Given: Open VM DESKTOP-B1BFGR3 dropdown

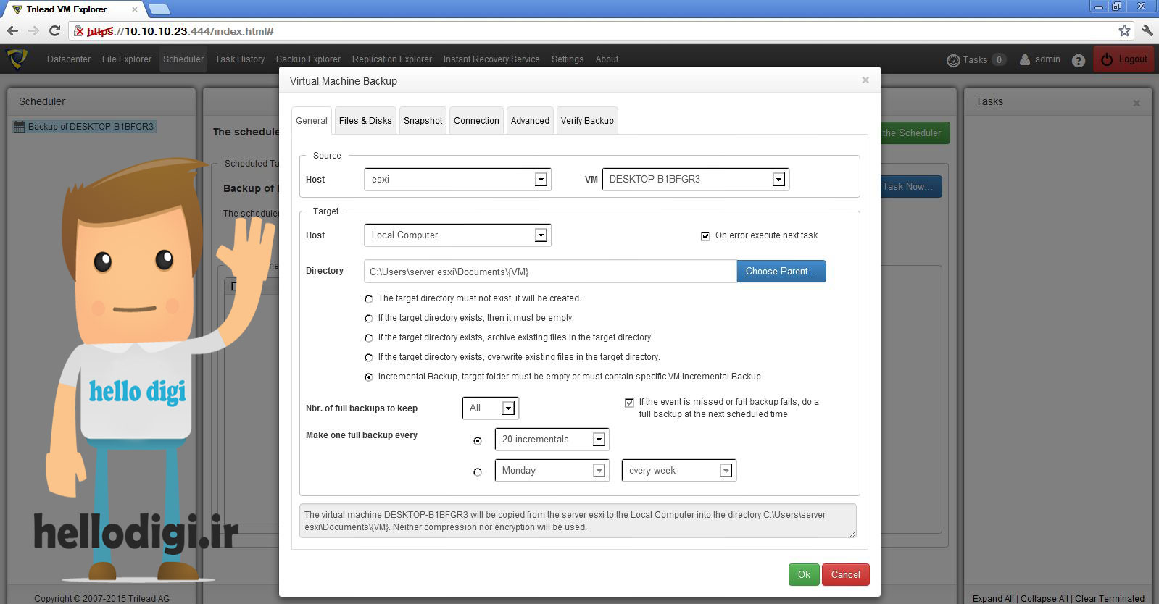Looking at the screenshot, I should [x=695, y=179].
